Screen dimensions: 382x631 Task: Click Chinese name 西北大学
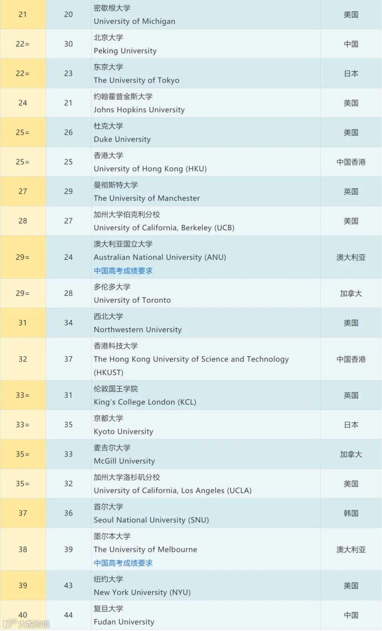point(108,316)
